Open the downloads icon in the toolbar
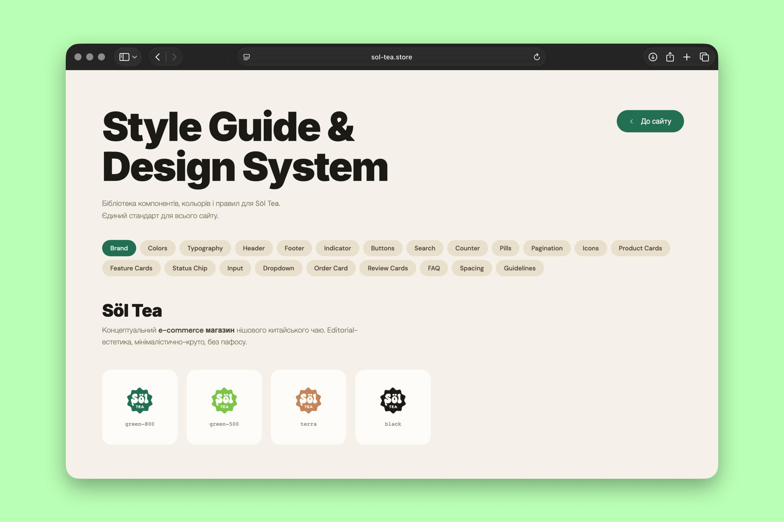 pos(652,57)
